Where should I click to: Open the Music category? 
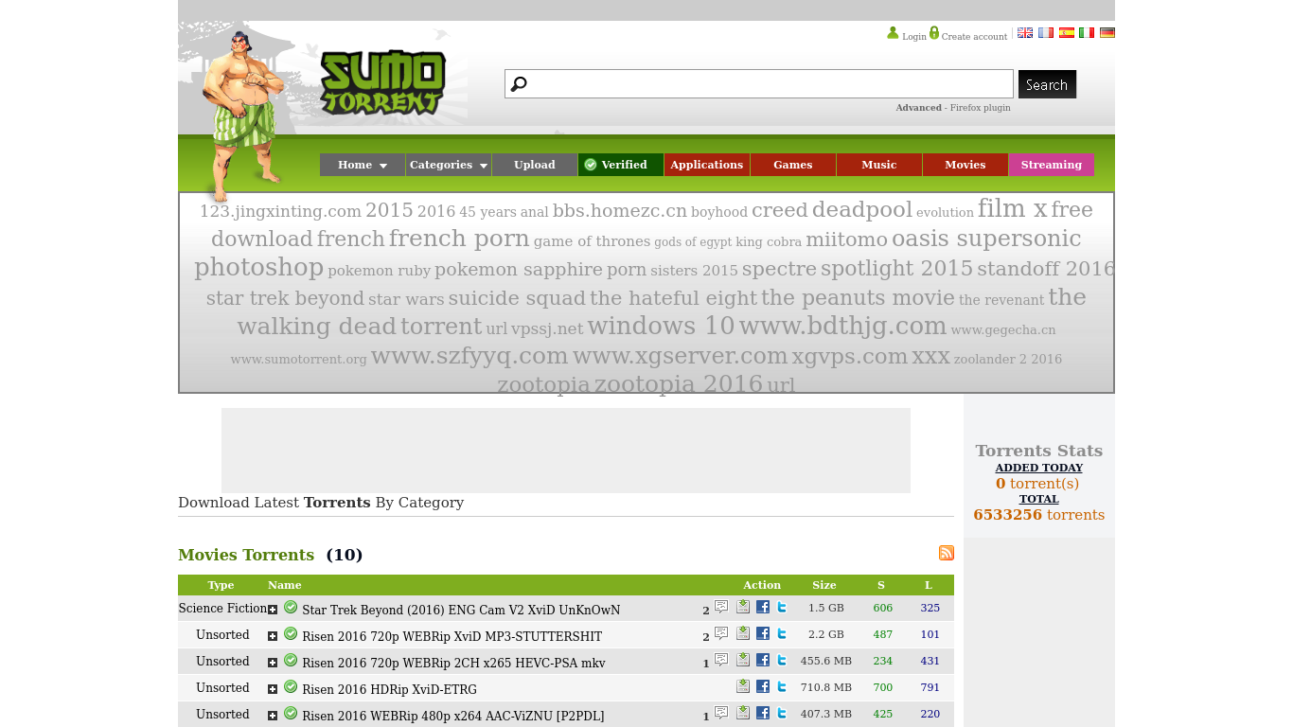coord(879,165)
